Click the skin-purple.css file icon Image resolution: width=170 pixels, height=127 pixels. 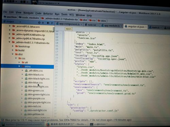coord(26,98)
